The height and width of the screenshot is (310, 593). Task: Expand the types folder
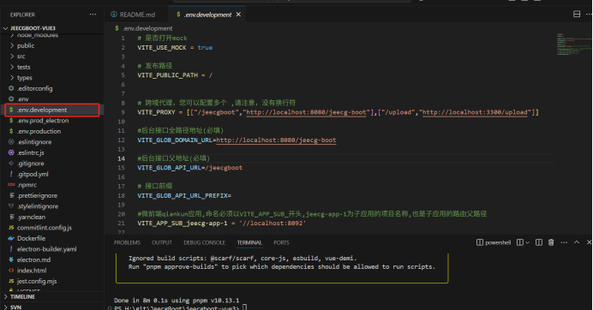(25, 77)
